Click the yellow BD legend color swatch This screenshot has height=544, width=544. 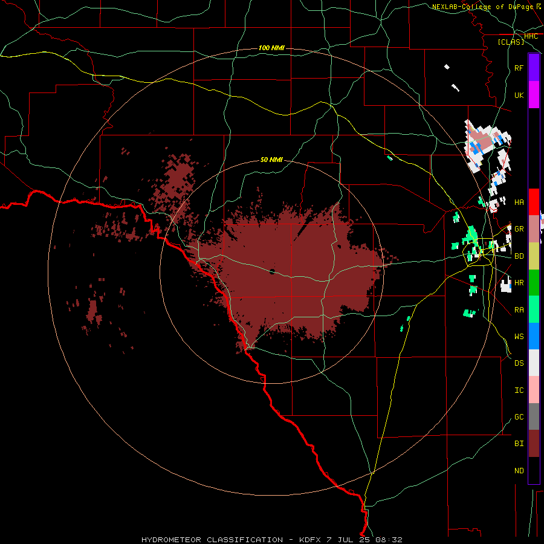pos(534,256)
